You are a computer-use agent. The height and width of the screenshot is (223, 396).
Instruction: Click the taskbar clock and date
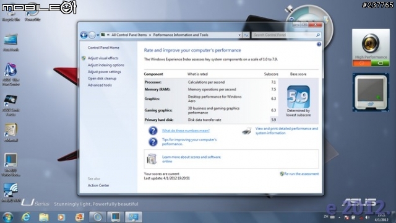pos(381,217)
